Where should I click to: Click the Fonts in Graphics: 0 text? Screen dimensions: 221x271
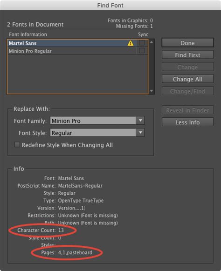(131, 20)
